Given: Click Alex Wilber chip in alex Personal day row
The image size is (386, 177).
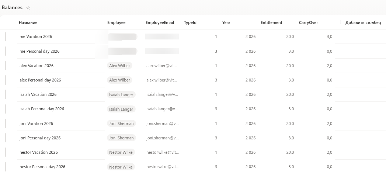Looking at the screenshot, I should click(x=119, y=80).
